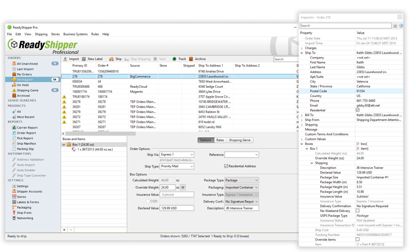Switch to the Shipping Genie tab
This screenshot has height=252, width=416.
pyautogui.click(x=239, y=140)
